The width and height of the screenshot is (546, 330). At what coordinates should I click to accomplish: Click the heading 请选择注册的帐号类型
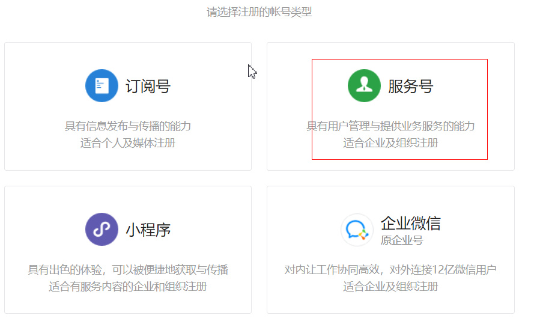click(259, 12)
